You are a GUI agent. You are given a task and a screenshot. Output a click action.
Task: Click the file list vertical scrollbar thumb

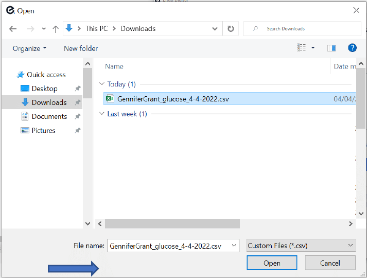click(361, 98)
